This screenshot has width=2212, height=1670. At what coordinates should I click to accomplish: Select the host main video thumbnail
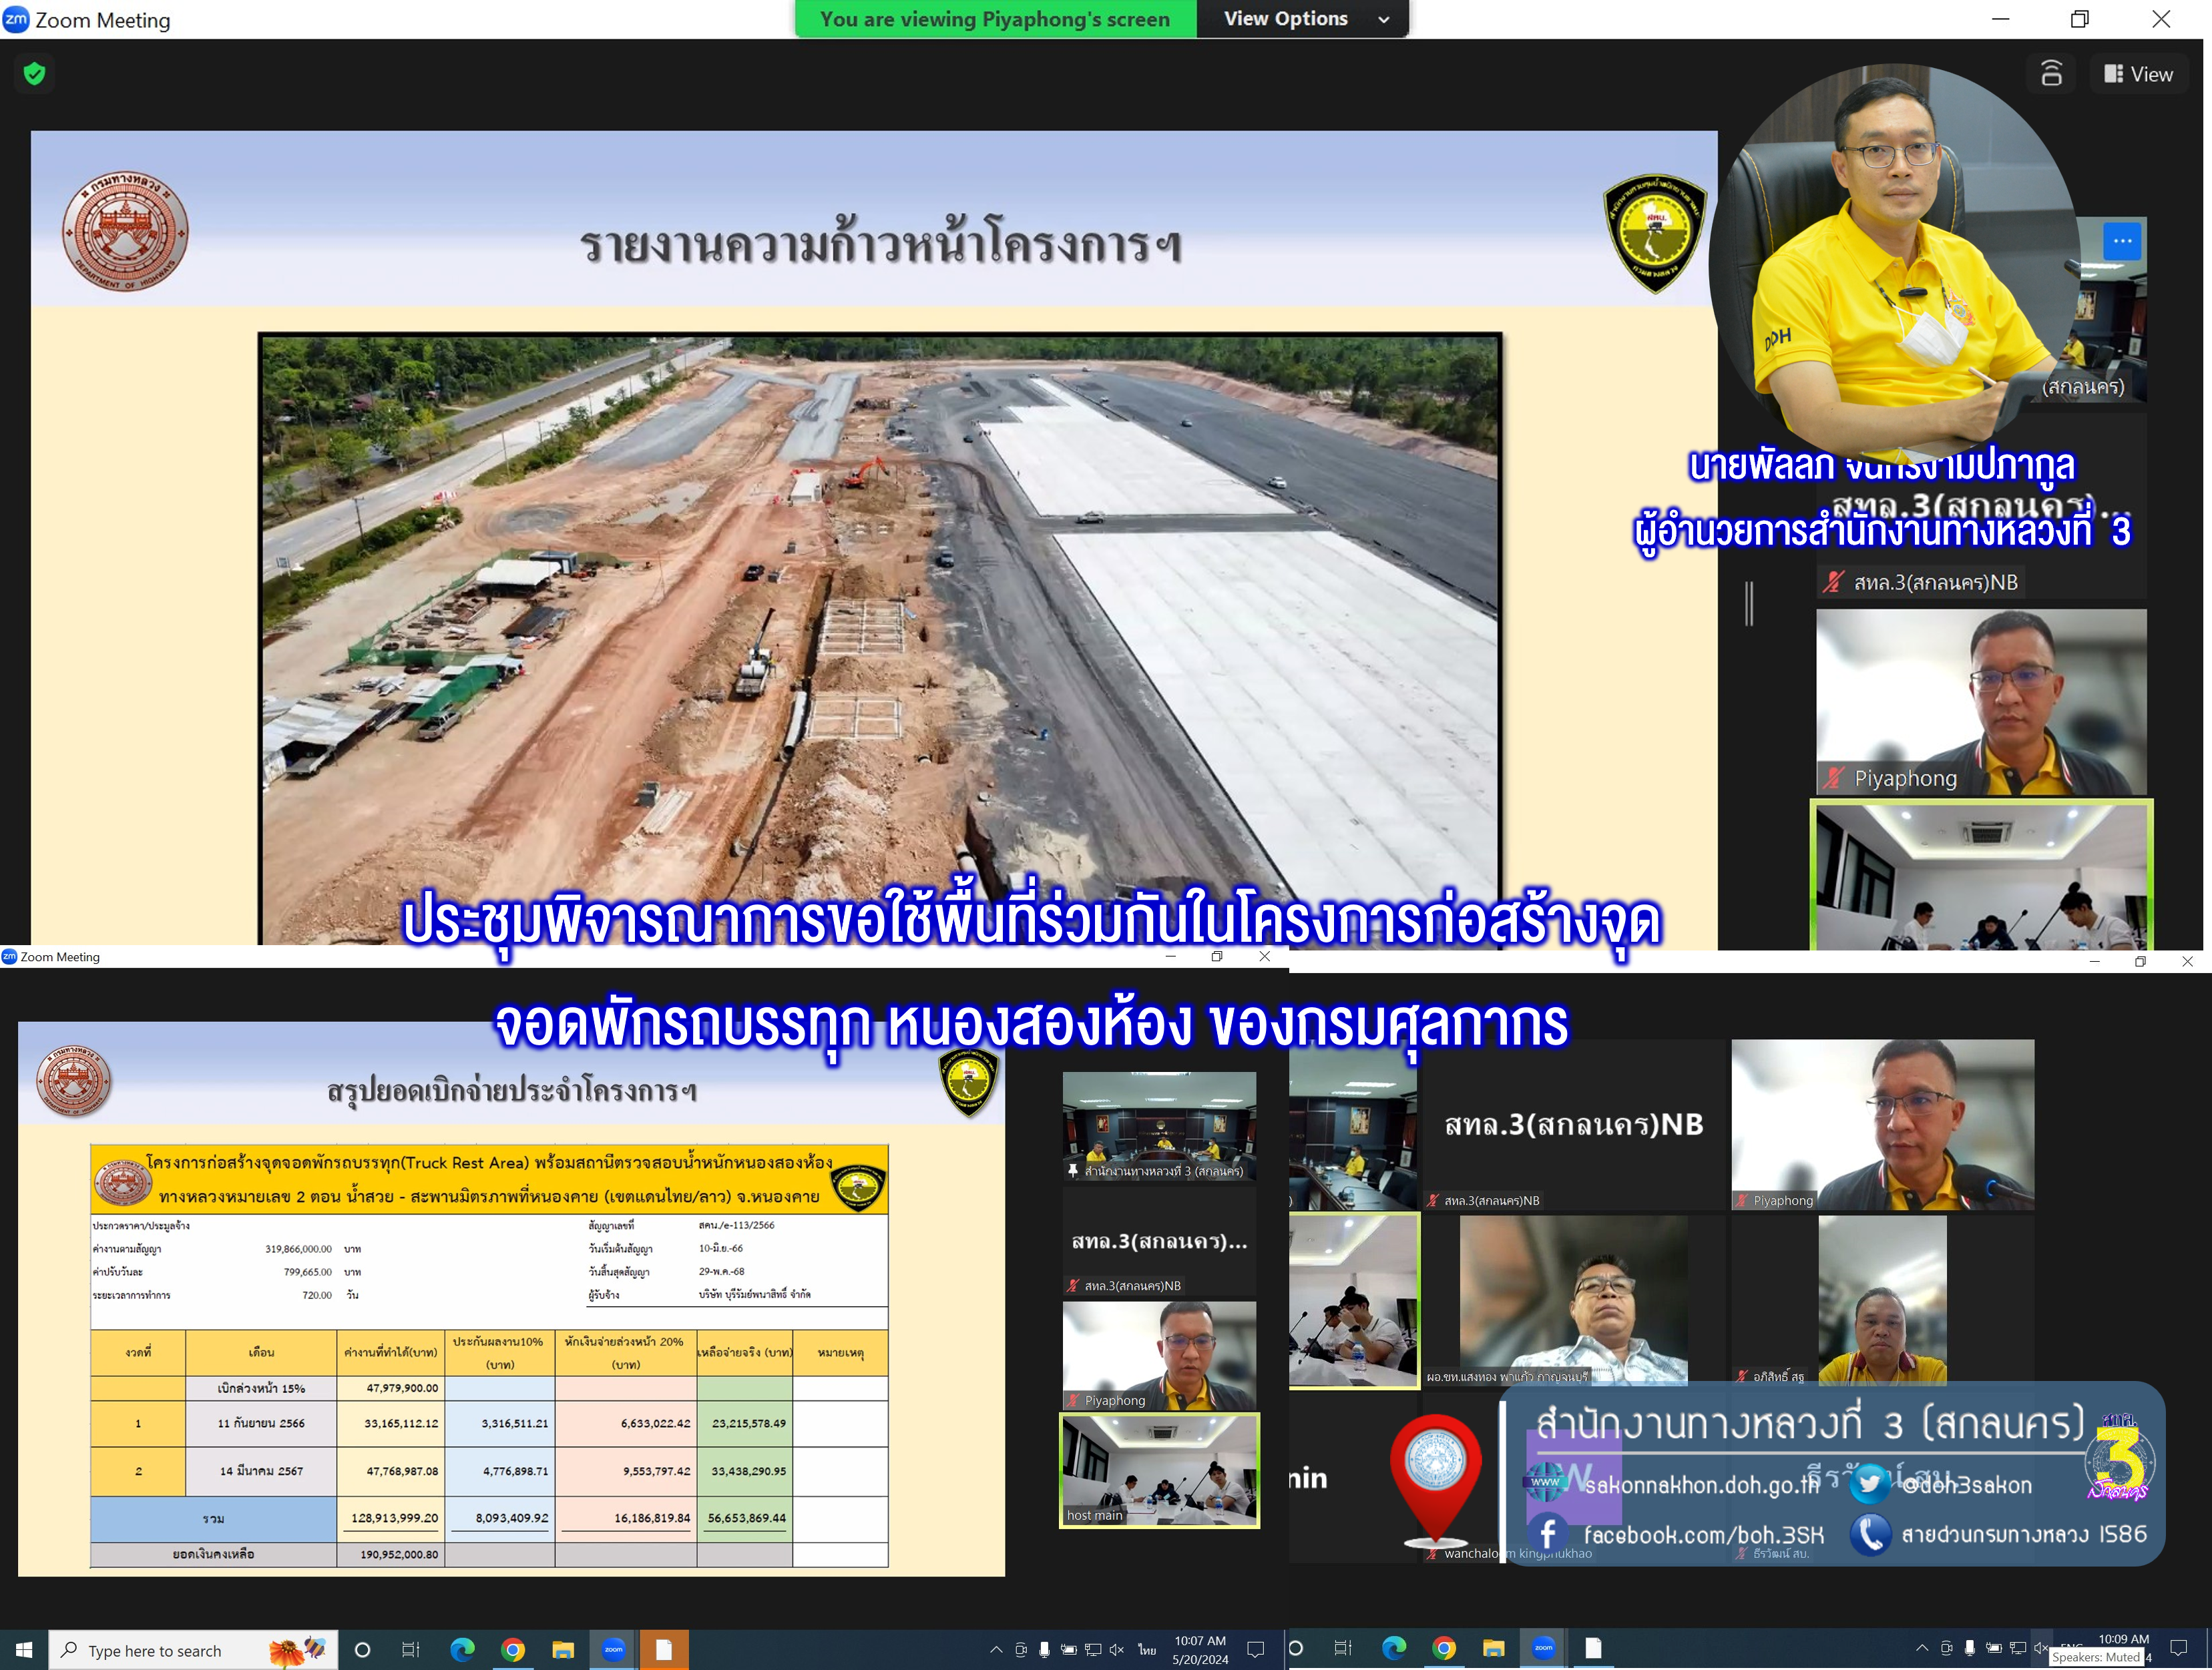[1159, 1470]
